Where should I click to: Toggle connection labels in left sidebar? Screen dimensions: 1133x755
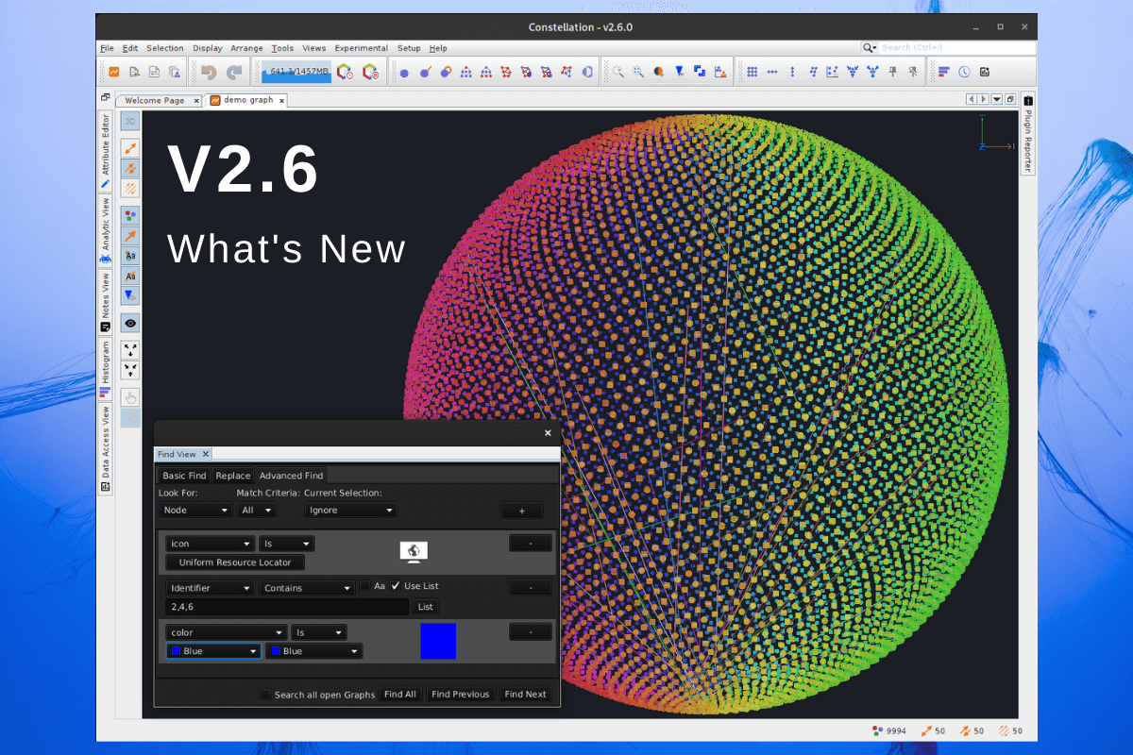tap(130, 276)
